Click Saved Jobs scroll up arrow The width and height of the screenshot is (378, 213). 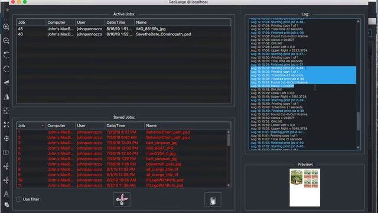tap(229, 132)
